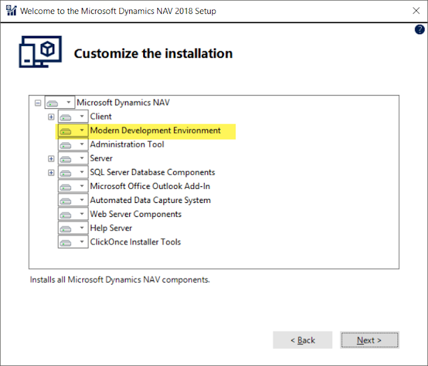428x366 pixels.
Task: Open install options dropdown for Client
Action: click(x=82, y=116)
